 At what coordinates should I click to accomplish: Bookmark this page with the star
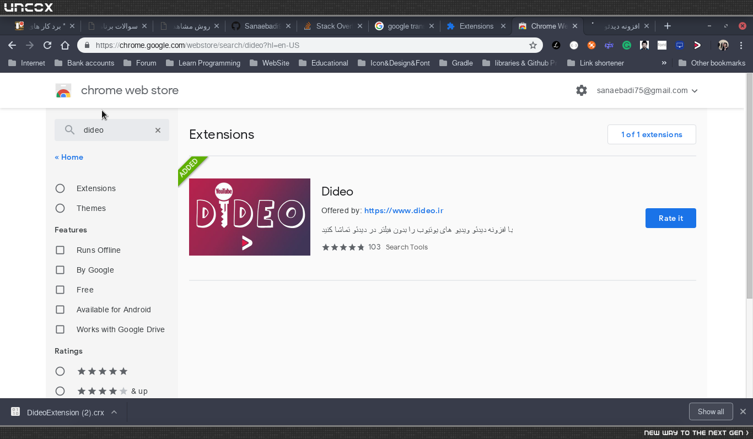(x=533, y=45)
